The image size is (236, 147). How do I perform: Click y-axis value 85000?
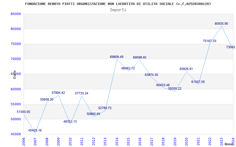(16, 14)
